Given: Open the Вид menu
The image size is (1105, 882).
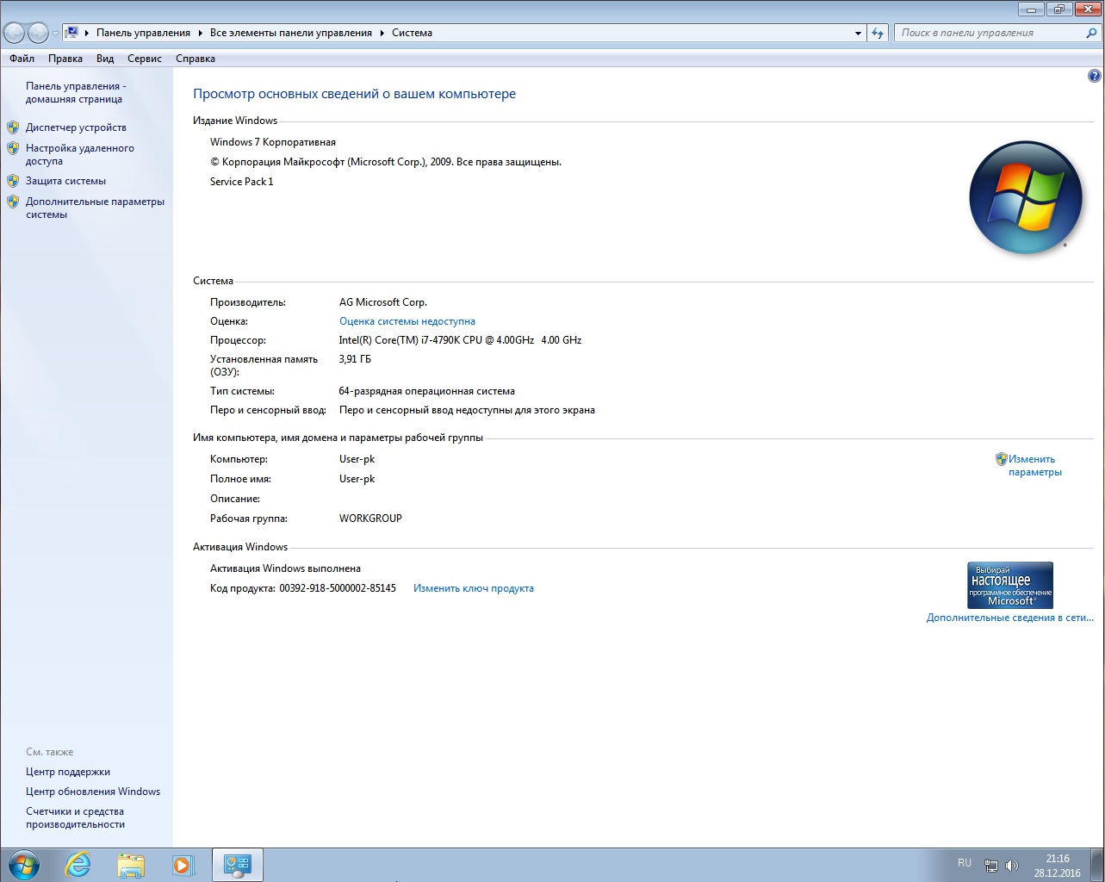Looking at the screenshot, I should pyautogui.click(x=105, y=59).
